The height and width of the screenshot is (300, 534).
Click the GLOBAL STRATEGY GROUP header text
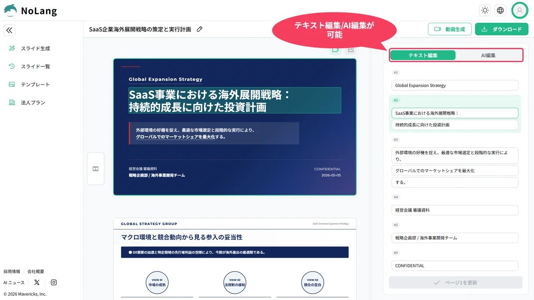click(x=149, y=224)
